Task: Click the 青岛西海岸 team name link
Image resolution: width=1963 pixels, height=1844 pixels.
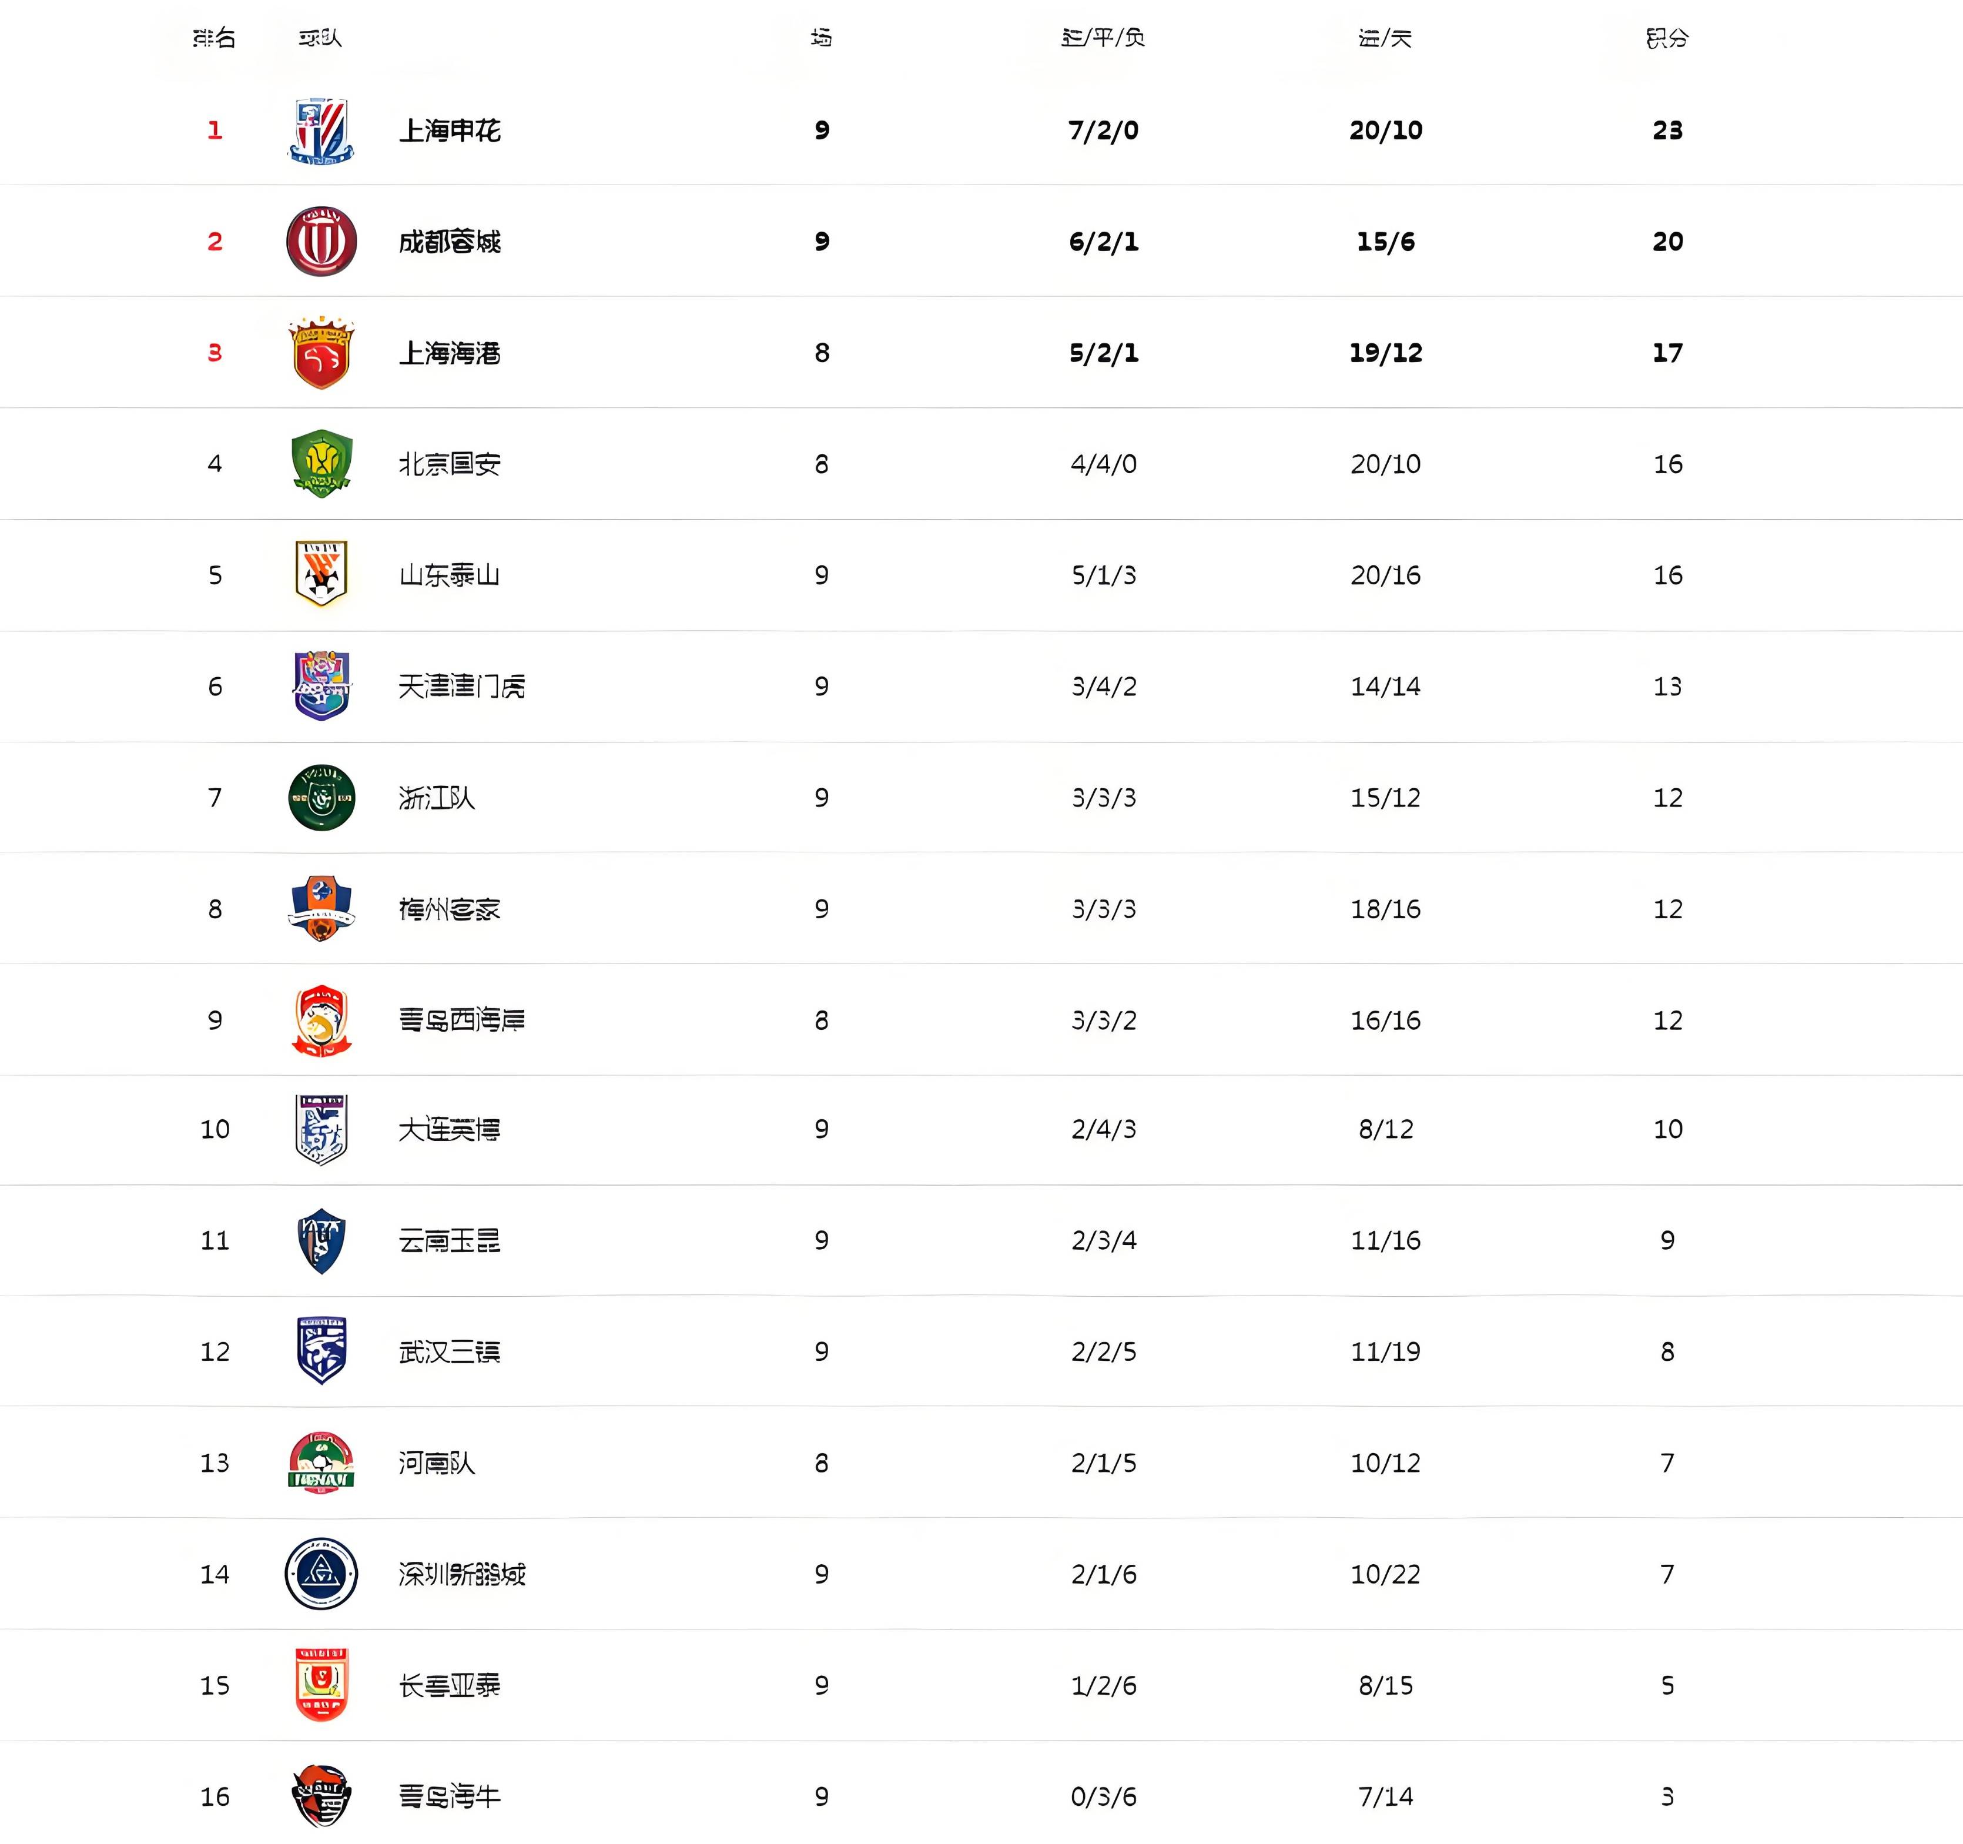Action: [461, 1020]
